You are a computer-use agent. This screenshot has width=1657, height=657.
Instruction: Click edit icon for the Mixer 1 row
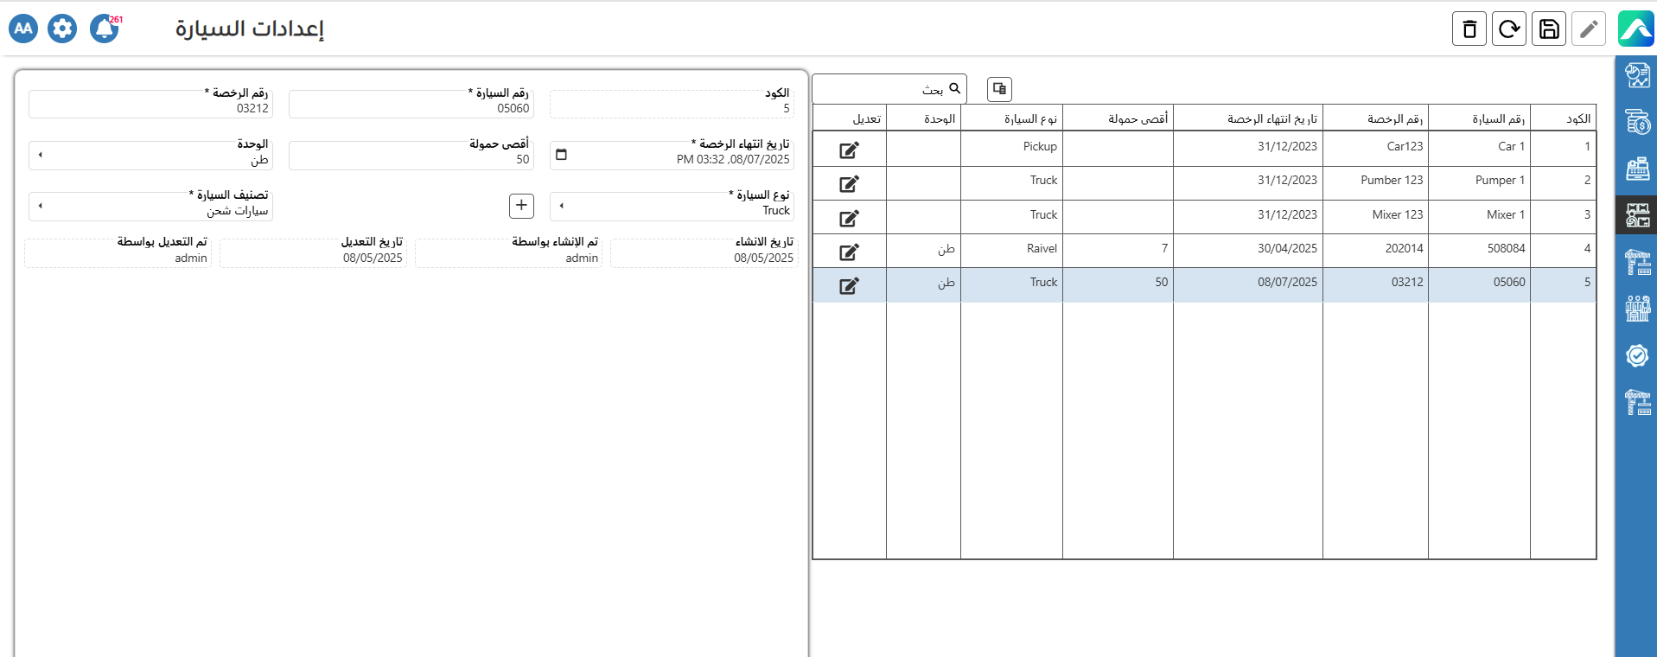coord(849,218)
